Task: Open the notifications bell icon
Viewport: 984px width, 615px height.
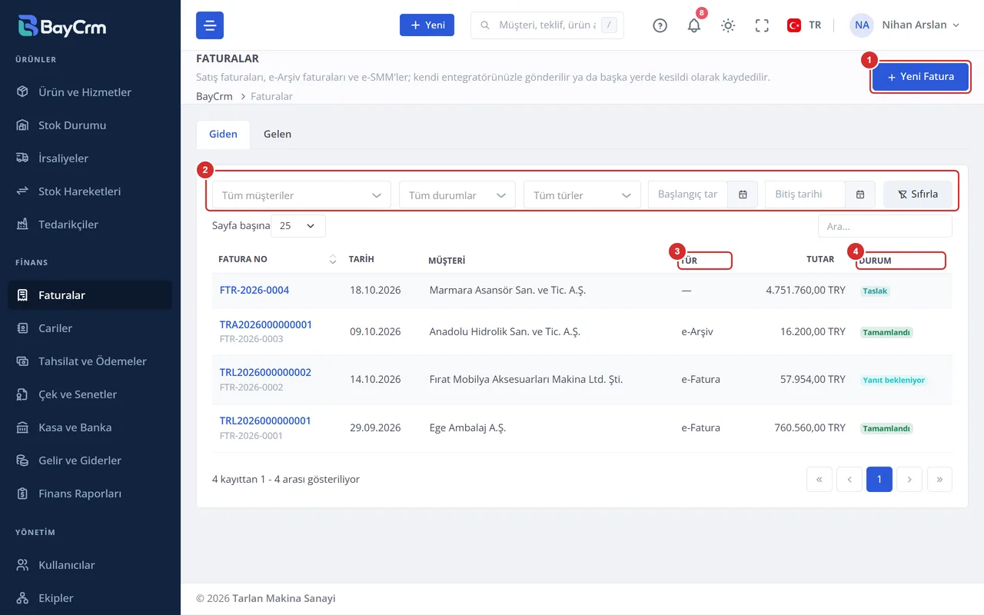Action: (x=694, y=25)
